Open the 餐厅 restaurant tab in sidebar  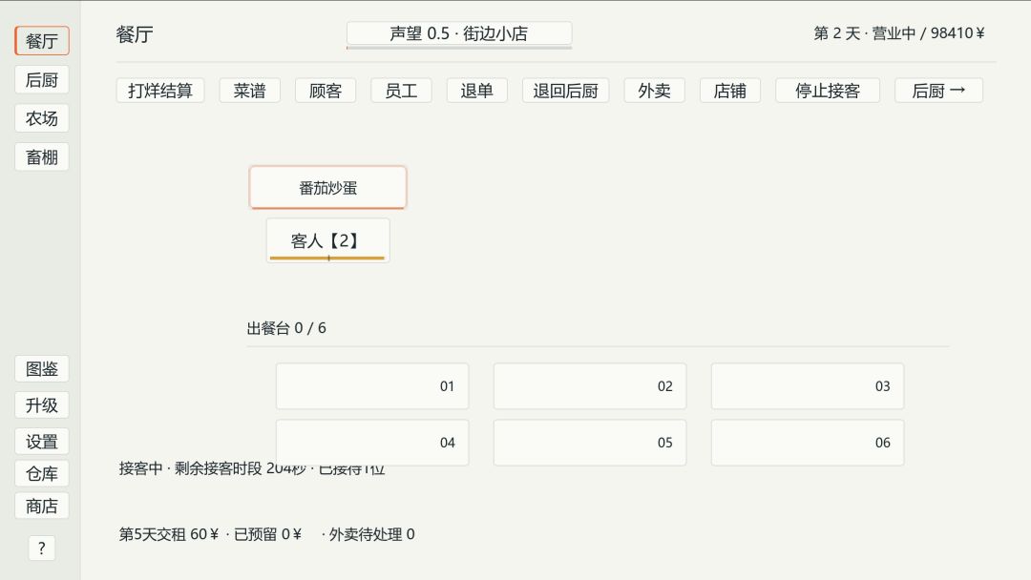(41, 41)
